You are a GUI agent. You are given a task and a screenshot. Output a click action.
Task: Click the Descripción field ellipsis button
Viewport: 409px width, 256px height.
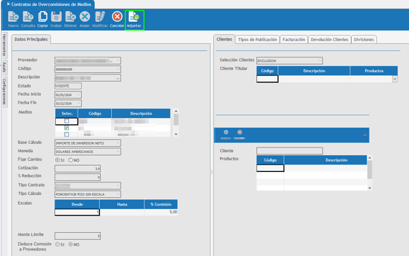(x=118, y=78)
